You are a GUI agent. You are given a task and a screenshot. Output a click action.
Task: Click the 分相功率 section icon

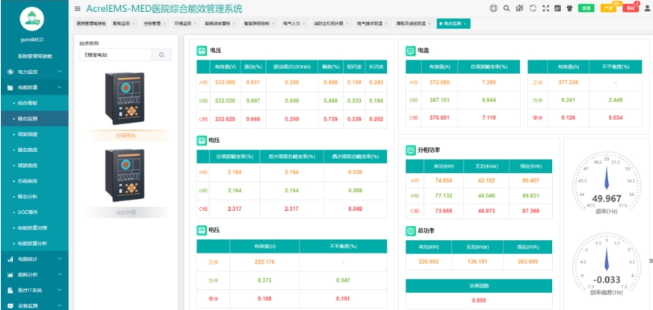click(410, 151)
